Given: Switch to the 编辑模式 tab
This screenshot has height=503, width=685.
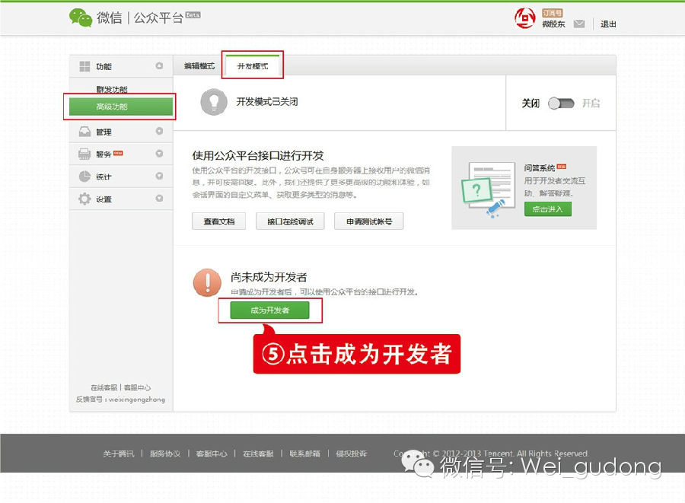Looking at the screenshot, I should [199, 66].
